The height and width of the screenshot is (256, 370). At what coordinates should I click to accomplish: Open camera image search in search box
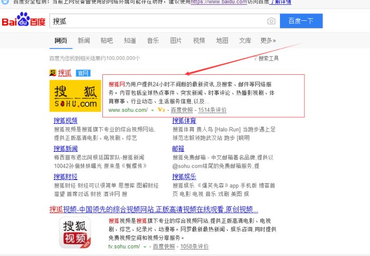[271, 21]
